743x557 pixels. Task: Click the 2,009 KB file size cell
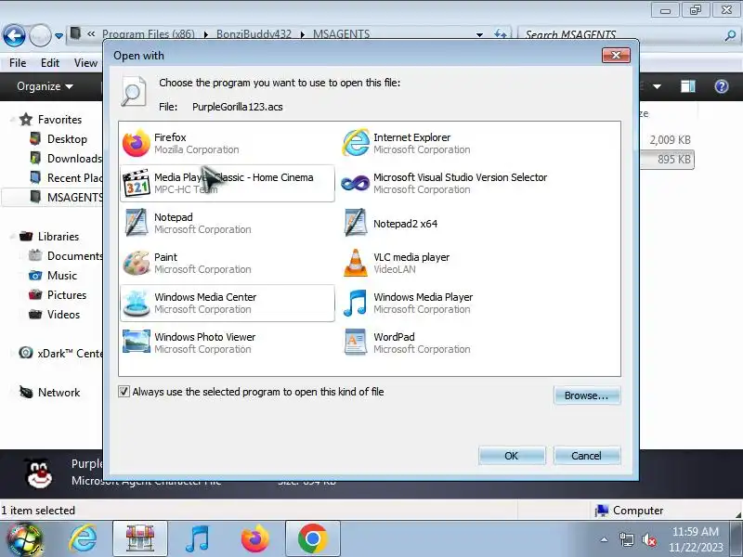[x=670, y=140]
